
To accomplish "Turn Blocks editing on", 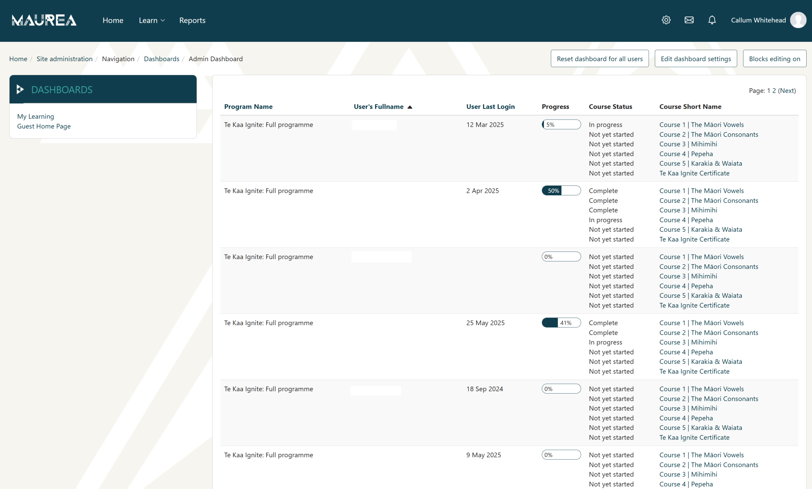I will pyautogui.click(x=775, y=59).
